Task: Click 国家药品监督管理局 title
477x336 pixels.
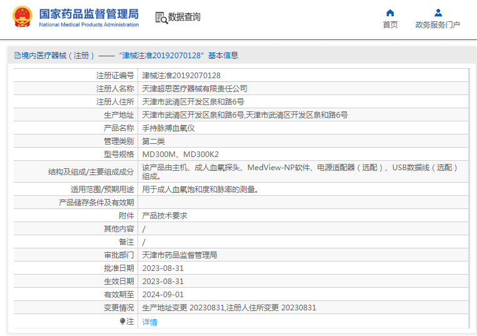Action: [89, 14]
